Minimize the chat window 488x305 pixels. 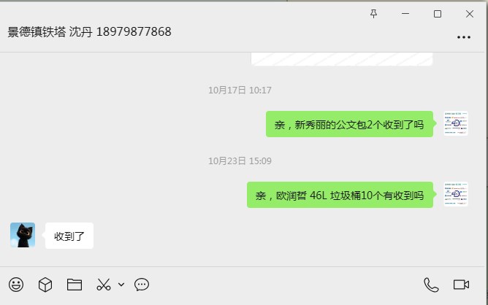click(405, 14)
